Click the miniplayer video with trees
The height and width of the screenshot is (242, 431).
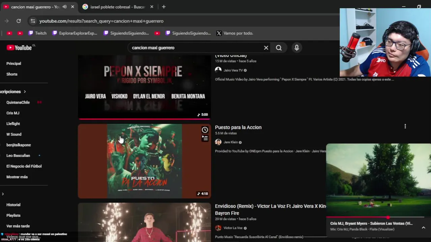tap(378, 180)
